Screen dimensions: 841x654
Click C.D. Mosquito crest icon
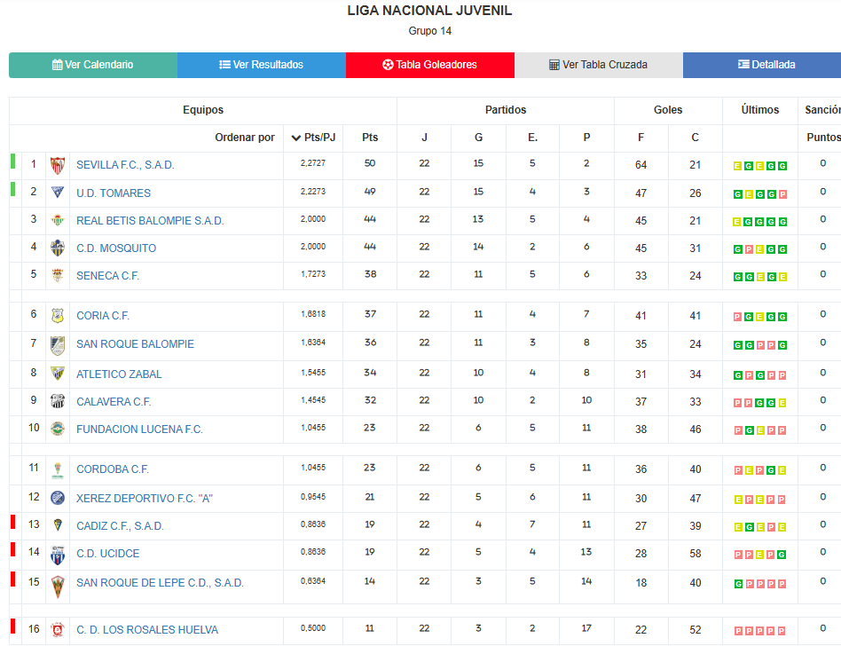coord(58,248)
